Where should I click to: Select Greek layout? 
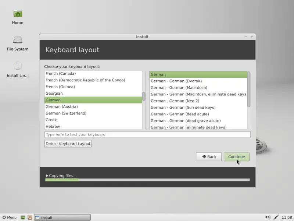(x=93, y=120)
